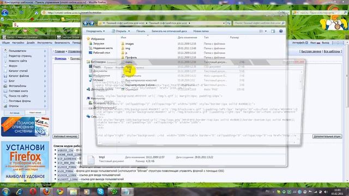Click Записать на оптический диск
The width and height of the screenshot is (349, 196).
coord(169,32)
